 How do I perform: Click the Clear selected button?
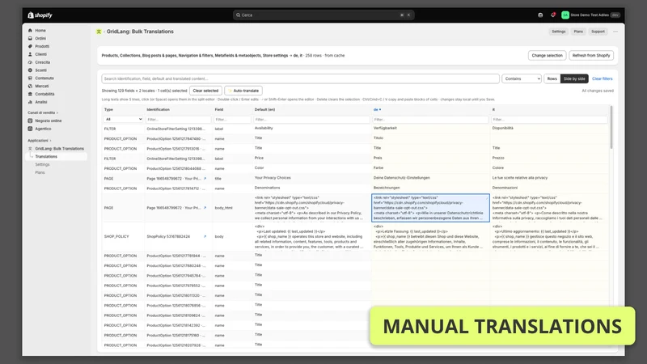[x=205, y=91]
